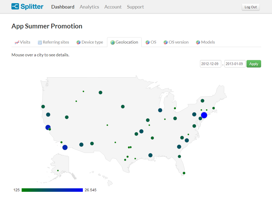Click the pie chart icon on OS version tab
Viewport: 272px width, 204px height.
tap(165, 42)
